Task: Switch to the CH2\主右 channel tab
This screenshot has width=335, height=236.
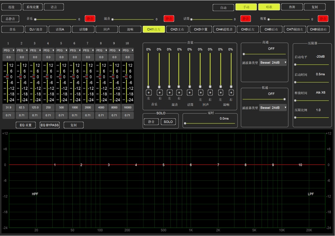Action: 177,29
